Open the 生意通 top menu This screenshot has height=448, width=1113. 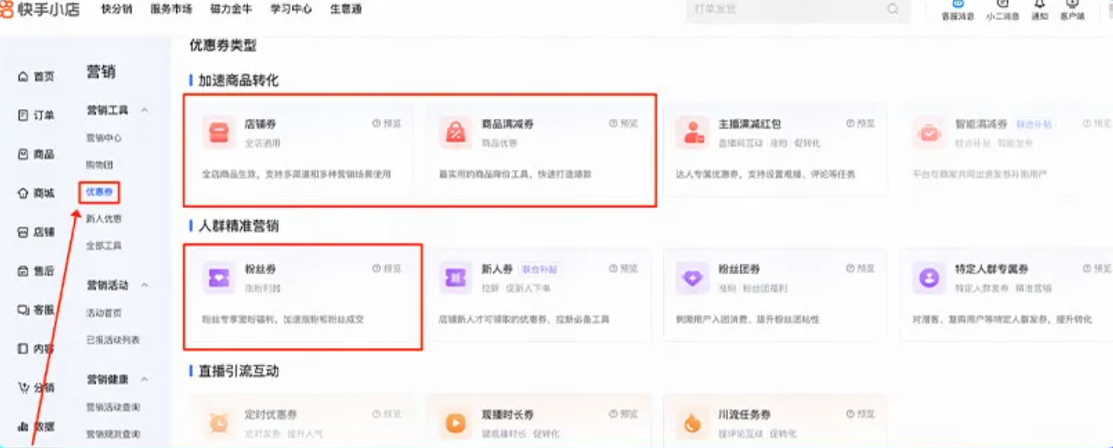pos(345,9)
